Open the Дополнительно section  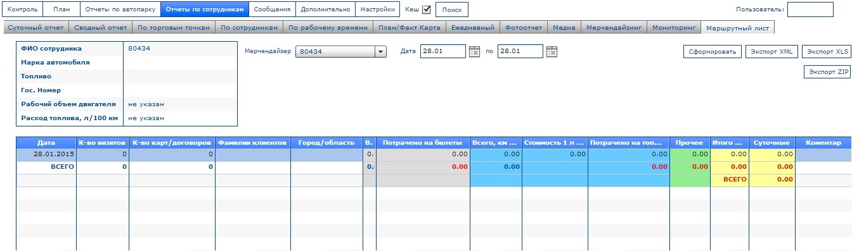tap(325, 9)
